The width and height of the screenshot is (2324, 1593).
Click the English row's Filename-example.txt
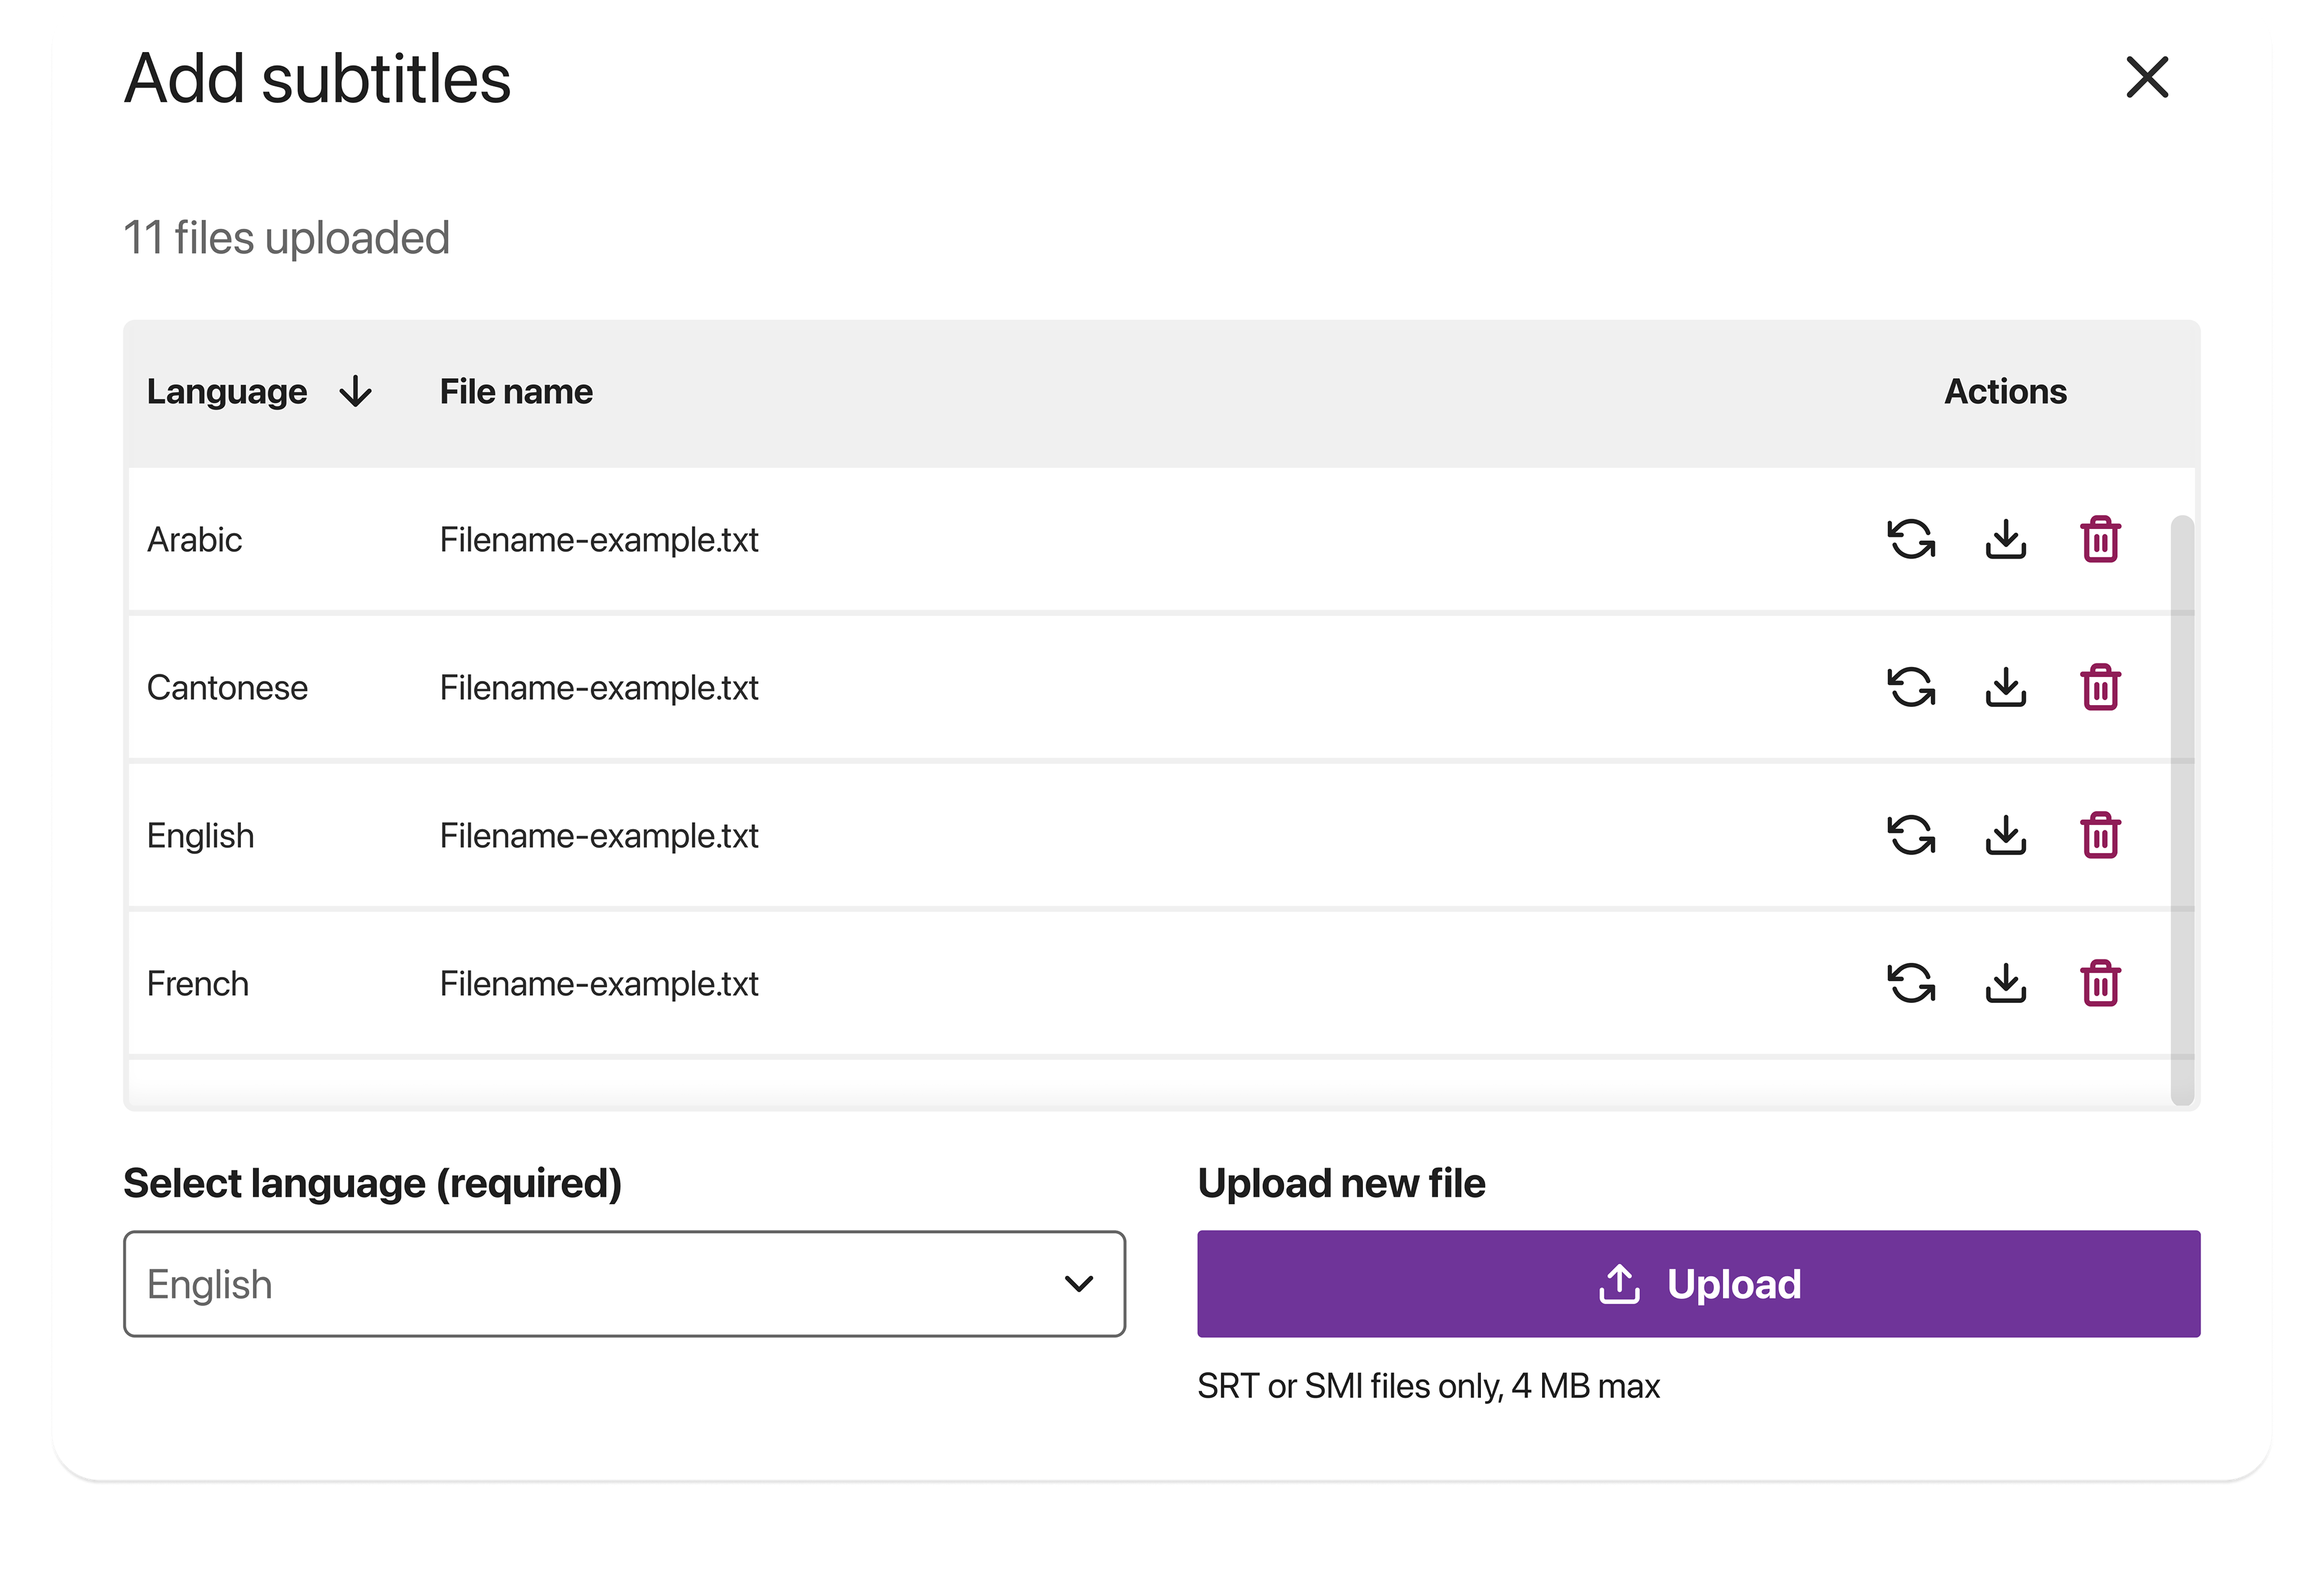(599, 836)
